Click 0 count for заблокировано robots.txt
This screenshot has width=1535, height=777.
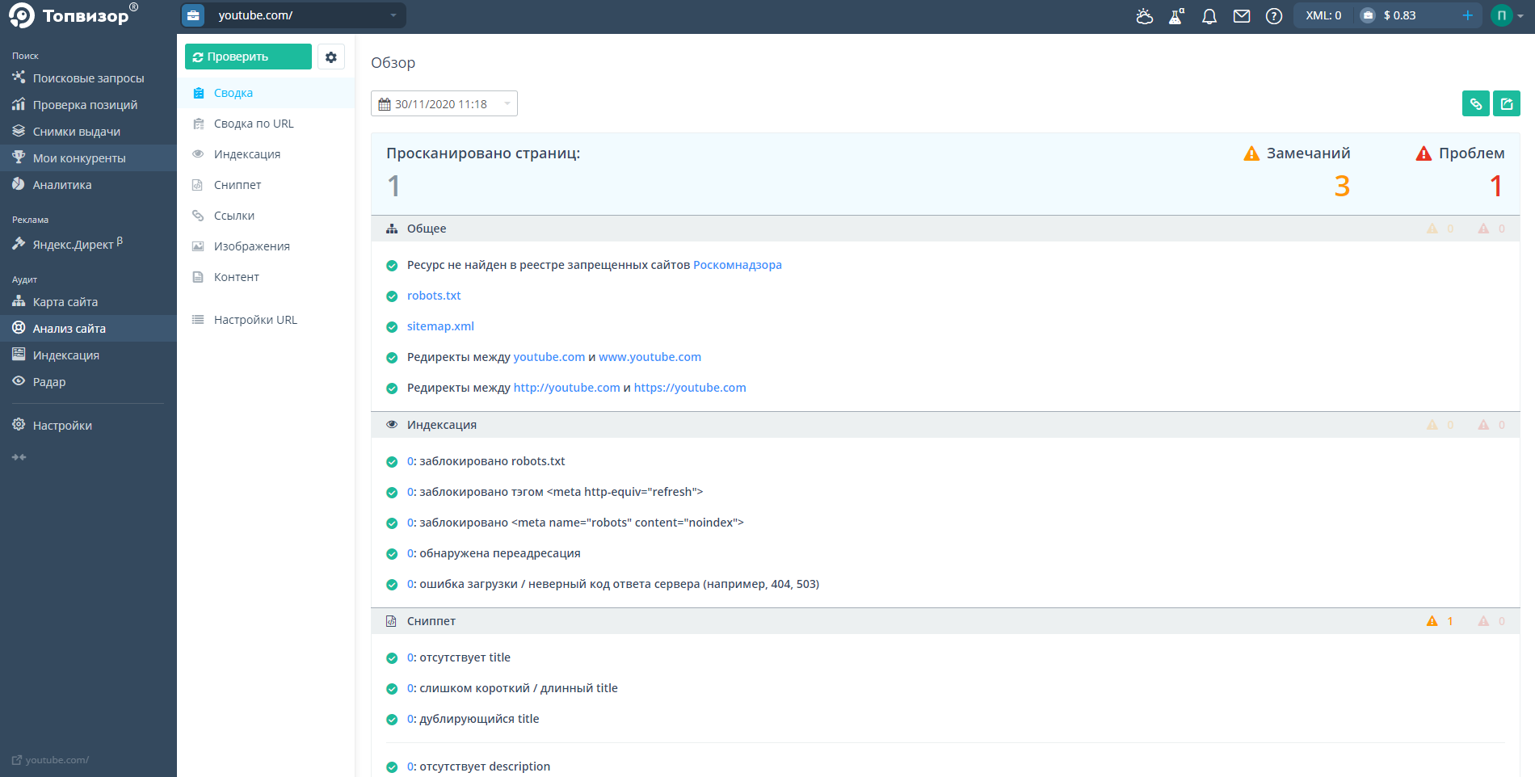(x=410, y=461)
